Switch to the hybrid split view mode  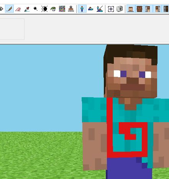(x=100, y=9)
